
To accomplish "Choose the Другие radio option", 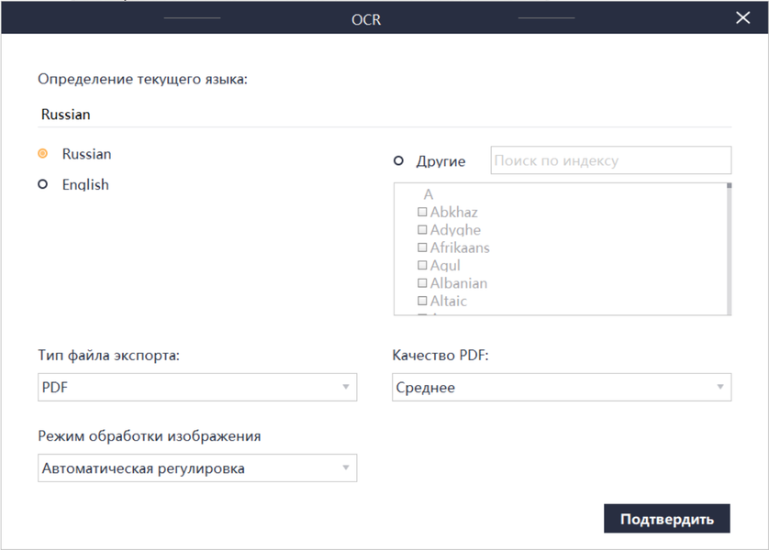I will [x=398, y=160].
